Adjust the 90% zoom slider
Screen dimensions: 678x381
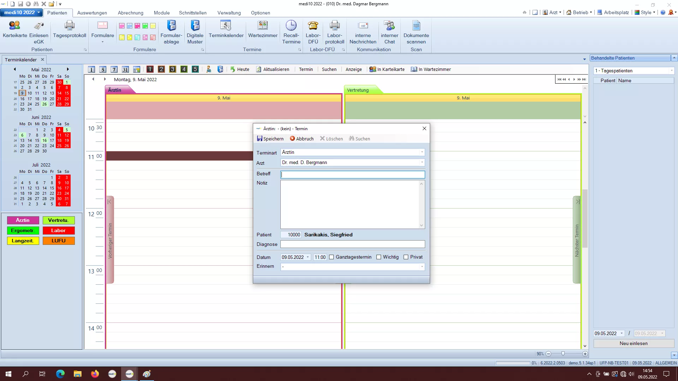563,353
